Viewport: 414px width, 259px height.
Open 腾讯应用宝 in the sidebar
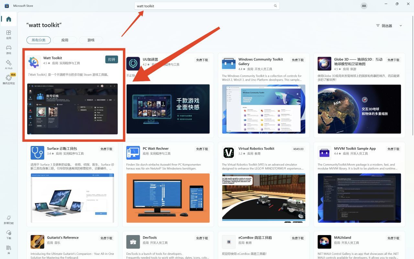9,79
